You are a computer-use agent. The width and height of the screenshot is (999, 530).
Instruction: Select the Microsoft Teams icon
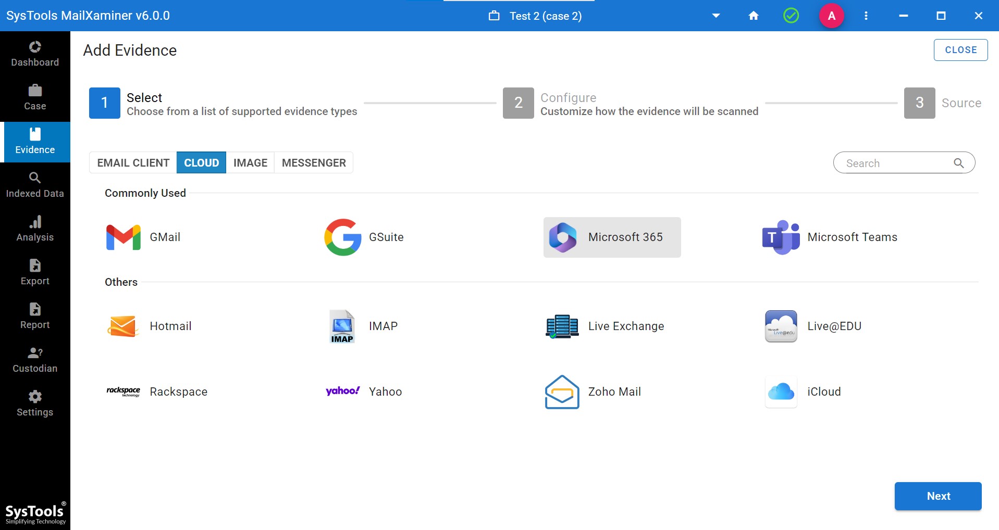781,237
